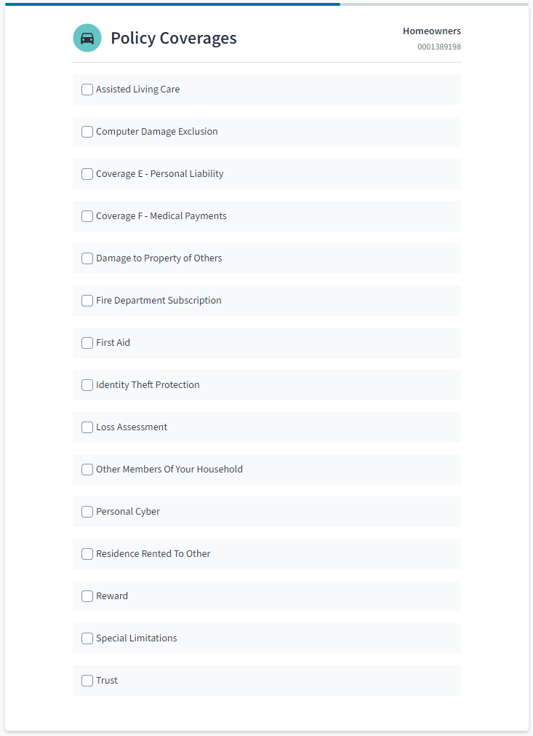This screenshot has height=736, width=533.
Task: Enable Identity Theft Protection coverage
Action: coord(87,385)
